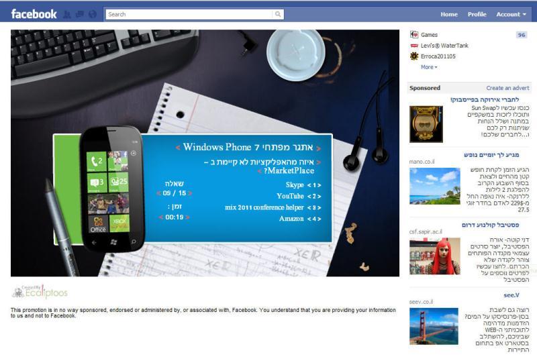Expand the More apps list
Screen dimensions: 537x359
click(429, 67)
